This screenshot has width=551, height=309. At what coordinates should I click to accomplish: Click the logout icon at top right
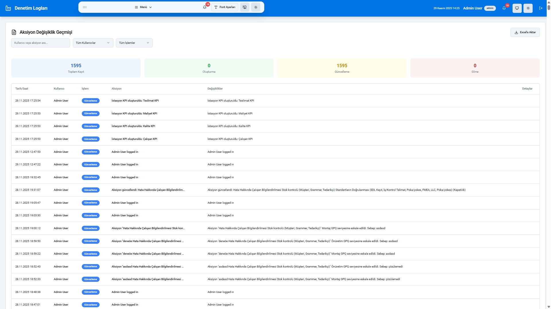pyautogui.click(x=541, y=8)
